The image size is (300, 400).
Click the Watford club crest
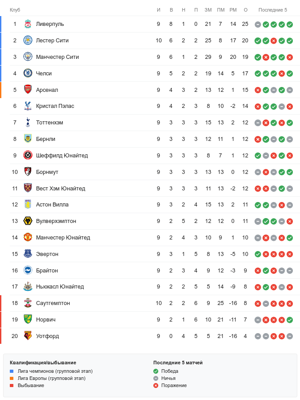[28, 336]
